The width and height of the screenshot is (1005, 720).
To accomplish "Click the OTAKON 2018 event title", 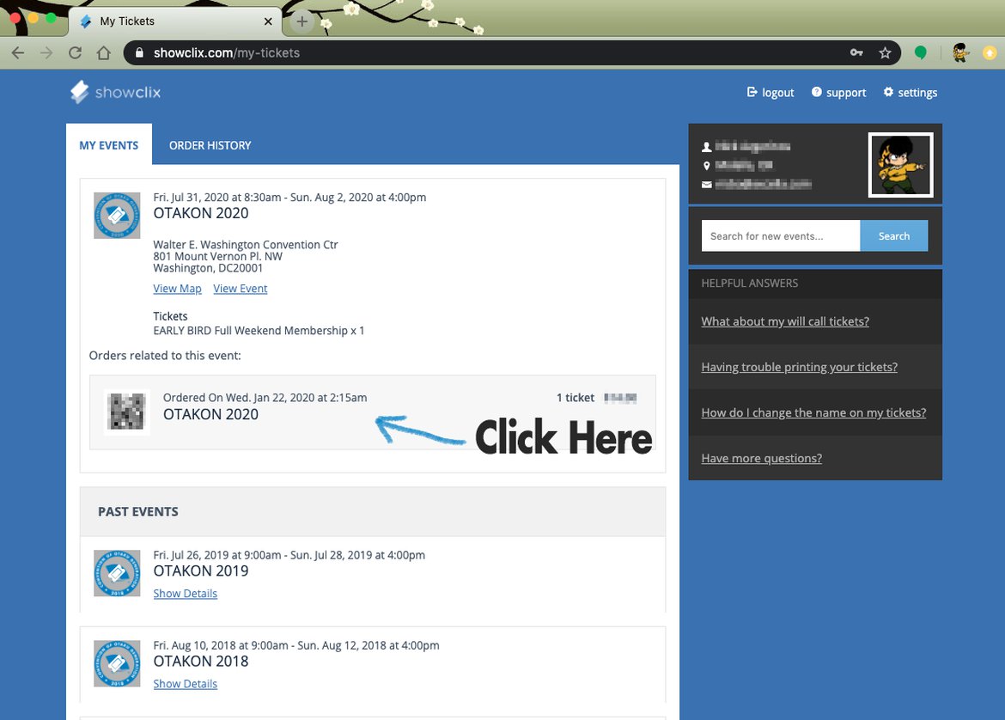I will (201, 662).
